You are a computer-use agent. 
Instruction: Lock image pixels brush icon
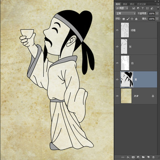coord(128,19)
